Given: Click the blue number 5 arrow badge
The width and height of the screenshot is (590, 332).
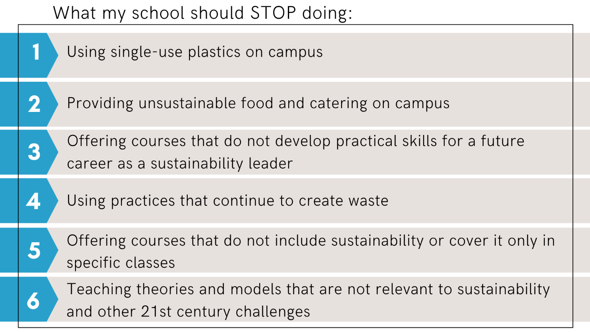Looking at the screenshot, I should 28,250.
